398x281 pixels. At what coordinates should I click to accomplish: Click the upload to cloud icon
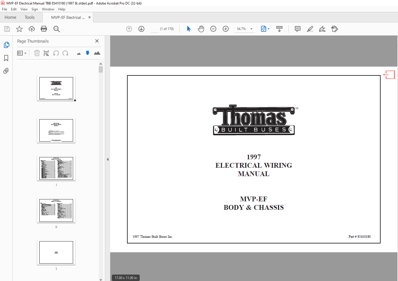coord(32,29)
